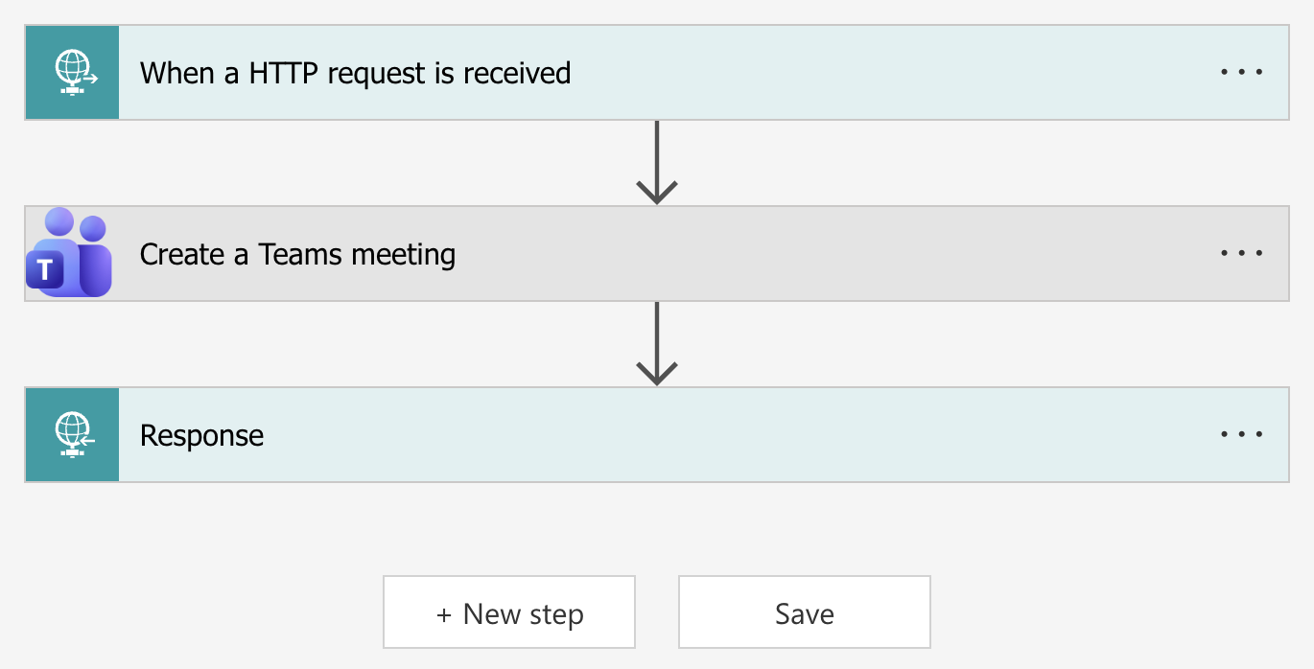The height and width of the screenshot is (669, 1314).
Task: Expand the "Response" step title
Action: coord(201,435)
